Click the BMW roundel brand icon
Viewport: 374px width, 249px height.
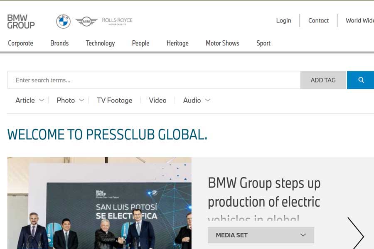(63, 20)
